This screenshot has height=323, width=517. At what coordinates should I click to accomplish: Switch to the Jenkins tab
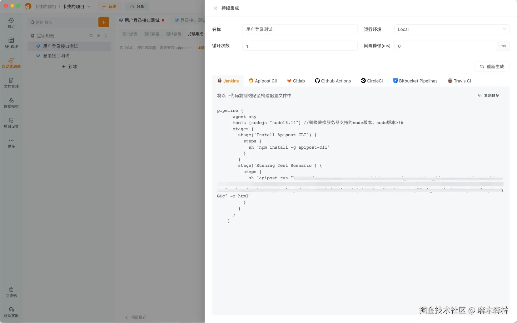228,81
